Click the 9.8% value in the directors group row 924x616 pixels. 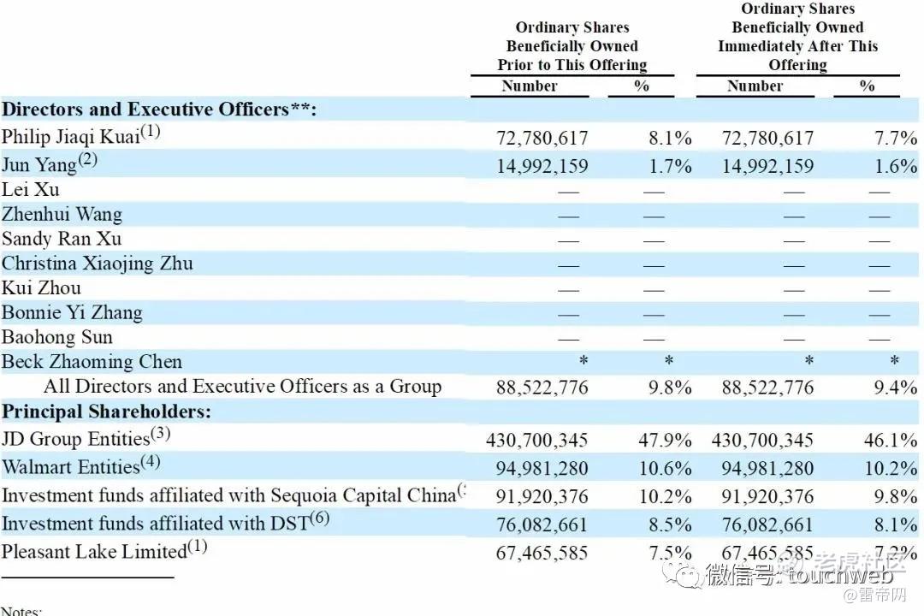670,388
